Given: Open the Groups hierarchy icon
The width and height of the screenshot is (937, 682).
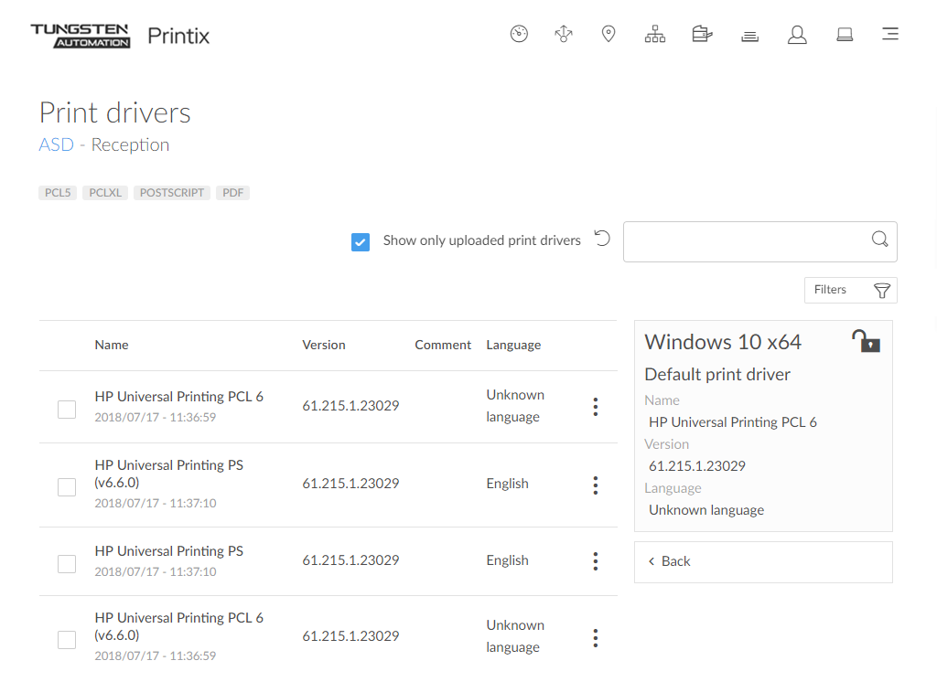Looking at the screenshot, I should pyautogui.click(x=655, y=35).
